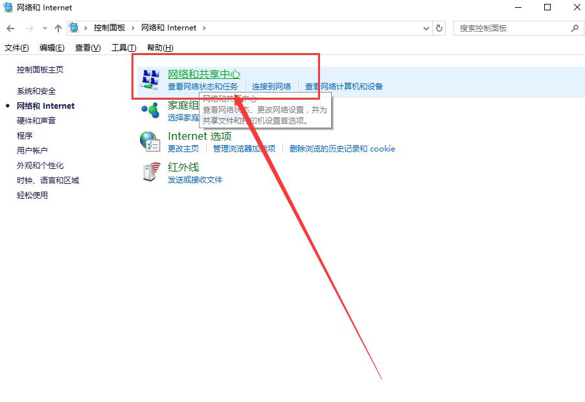Open the address bar dropdown arrow

pos(426,28)
